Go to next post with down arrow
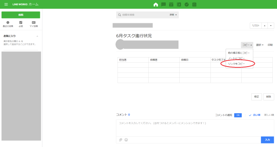 pos(271,26)
